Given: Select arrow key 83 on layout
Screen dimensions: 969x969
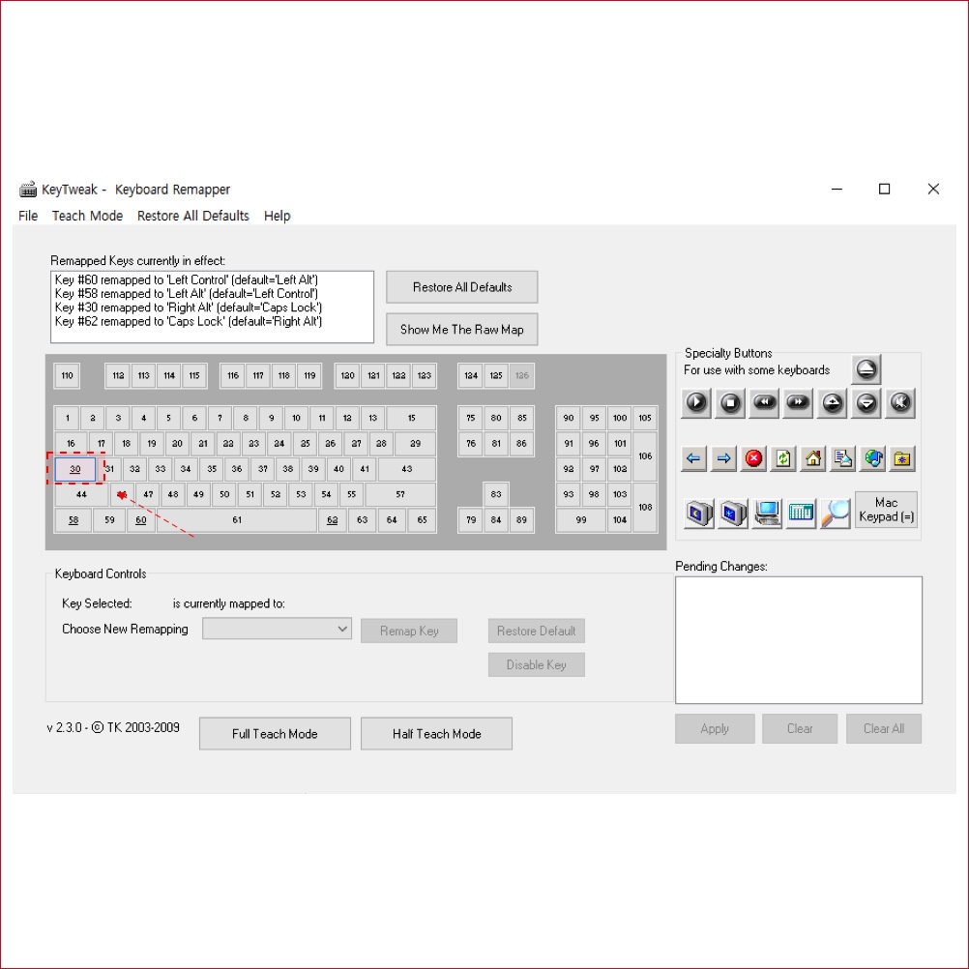Looking at the screenshot, I should click(x=496, y=494).
